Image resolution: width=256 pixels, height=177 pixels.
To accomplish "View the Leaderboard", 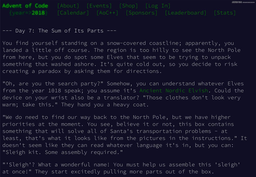I will click(185, 13).
